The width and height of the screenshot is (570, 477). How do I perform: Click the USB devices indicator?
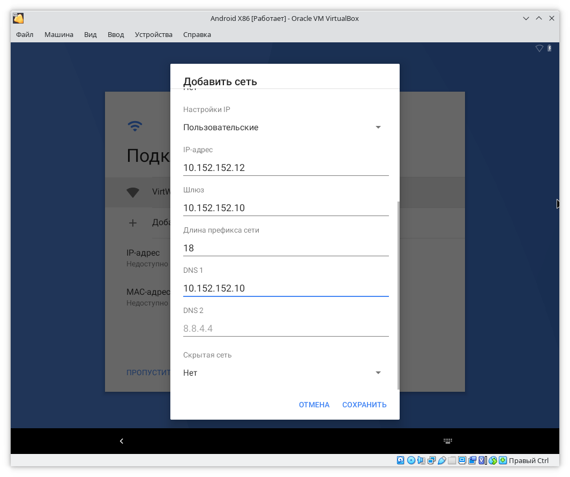point(441,460)
